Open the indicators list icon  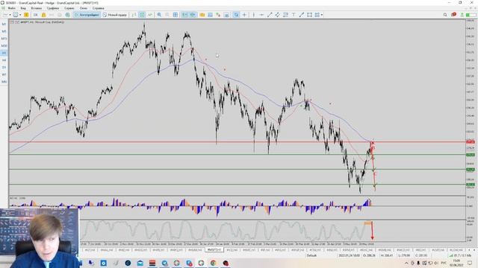click(x=202, y=15)
